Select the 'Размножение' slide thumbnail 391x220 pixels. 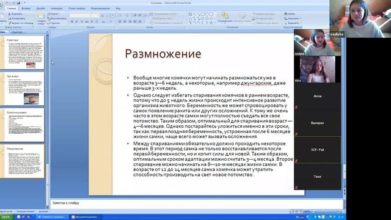(x=22, y=161)
